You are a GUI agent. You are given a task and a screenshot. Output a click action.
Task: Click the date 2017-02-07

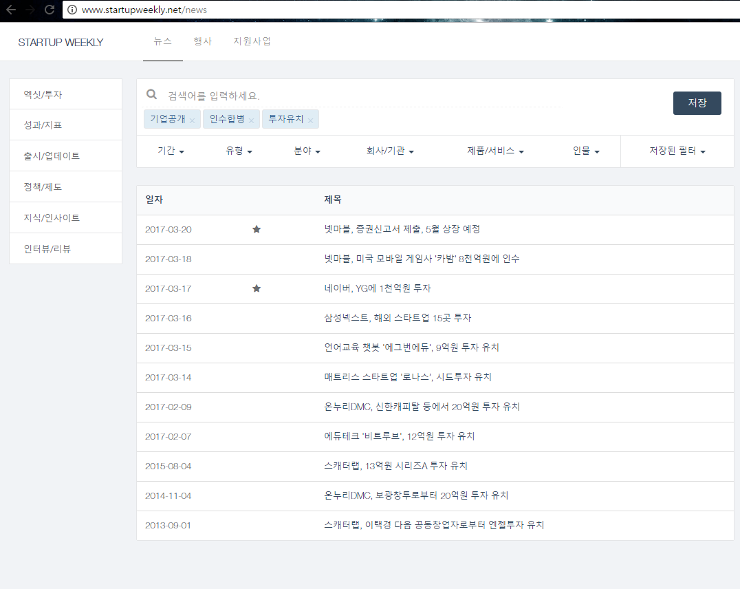[x=168, y=436]
